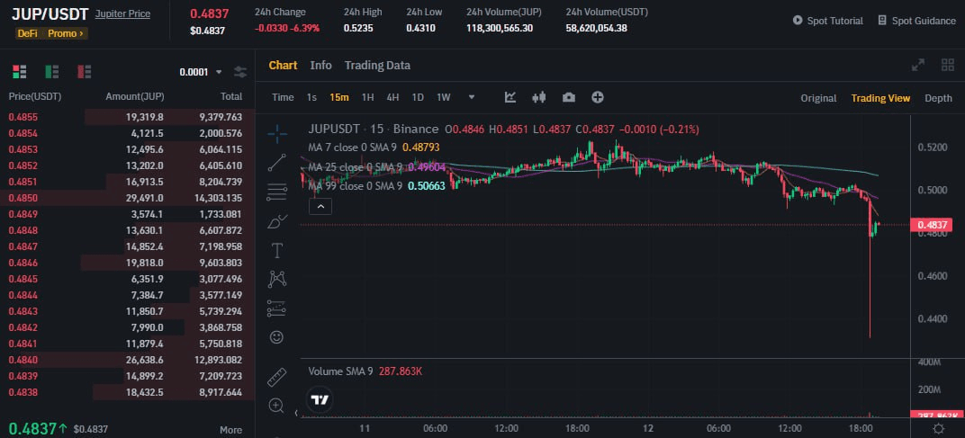Image resolution: width=965 pixels, height=438 pixels.
Task: Click the plus circle icon in the chart toolbar
Action: (598, 97)
